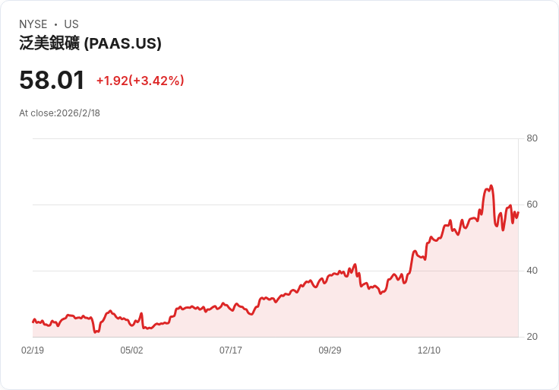Click the 40 y-axis label
Screen dimensions: 559x390
532,271
